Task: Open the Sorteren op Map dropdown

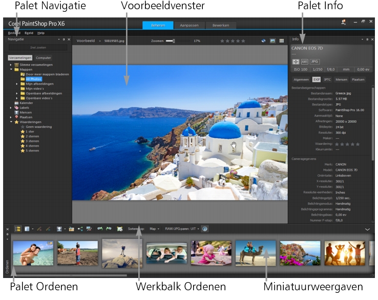Action: tap(154, 229)
